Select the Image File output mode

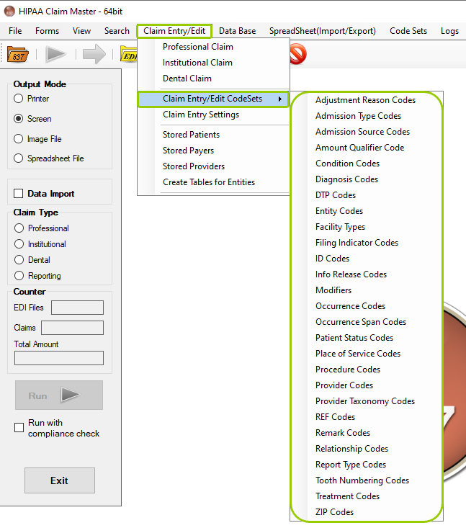[x=19, y=139]
